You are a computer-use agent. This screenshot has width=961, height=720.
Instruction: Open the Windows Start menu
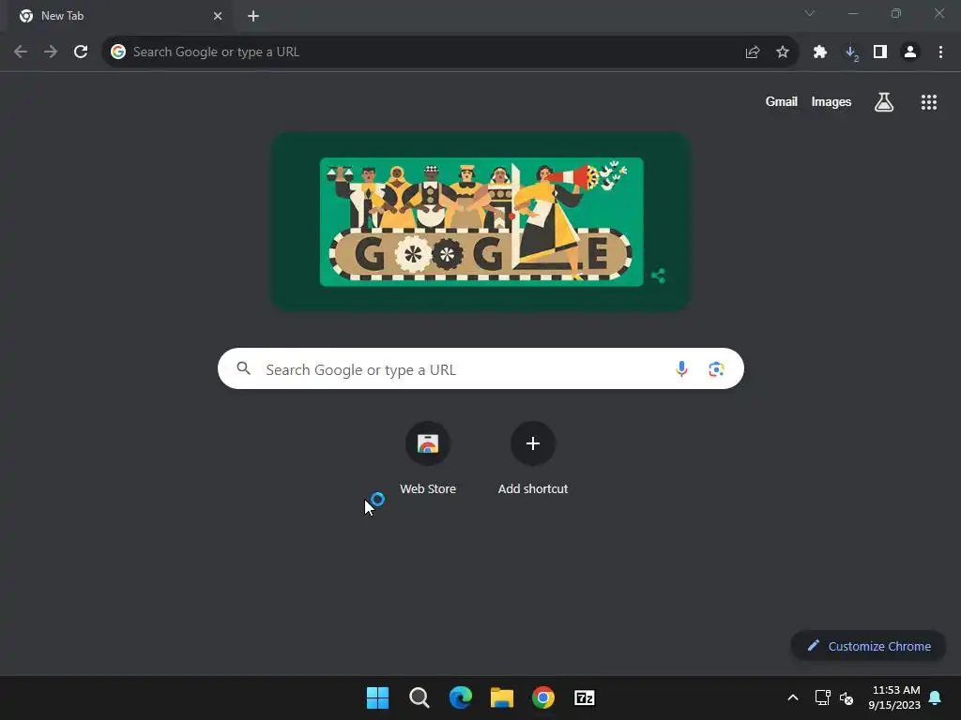[377, 697]
